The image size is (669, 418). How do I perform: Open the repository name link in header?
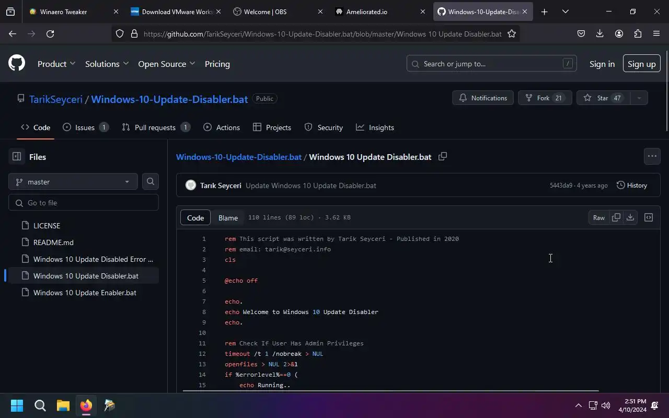pyautogui.click(x=169, y=99)
